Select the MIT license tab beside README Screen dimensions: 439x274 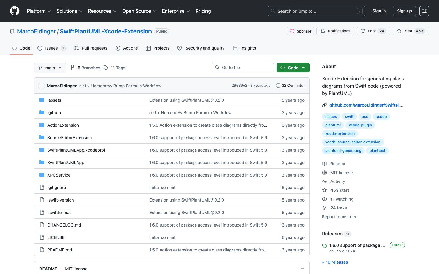click(76, 269)
